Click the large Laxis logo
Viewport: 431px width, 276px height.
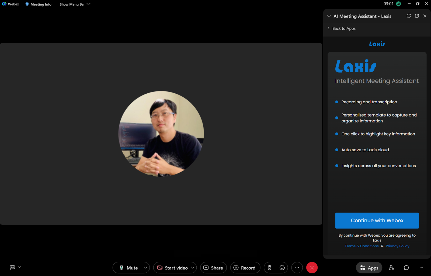pos(356,66)
